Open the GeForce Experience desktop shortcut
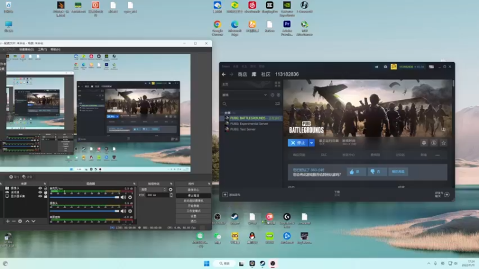The width and height of the screenshot is (479, 269). [287, 8]
